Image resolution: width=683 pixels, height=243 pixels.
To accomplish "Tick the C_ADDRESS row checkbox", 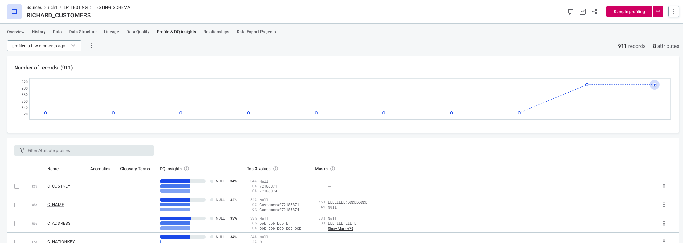I will (x=17, y=224).
